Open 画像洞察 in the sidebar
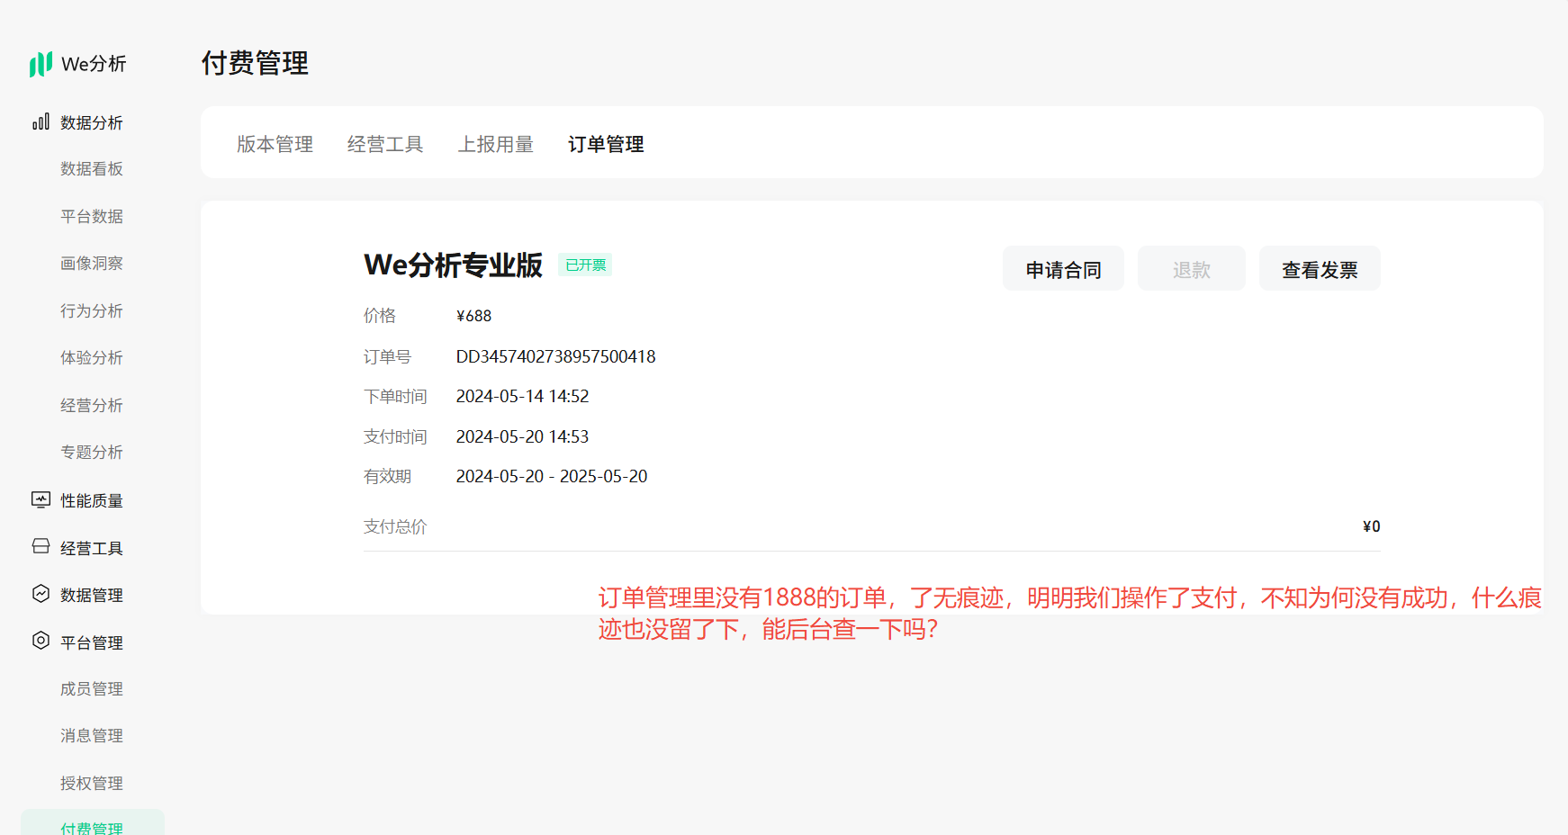 click(x=92, y=264)
